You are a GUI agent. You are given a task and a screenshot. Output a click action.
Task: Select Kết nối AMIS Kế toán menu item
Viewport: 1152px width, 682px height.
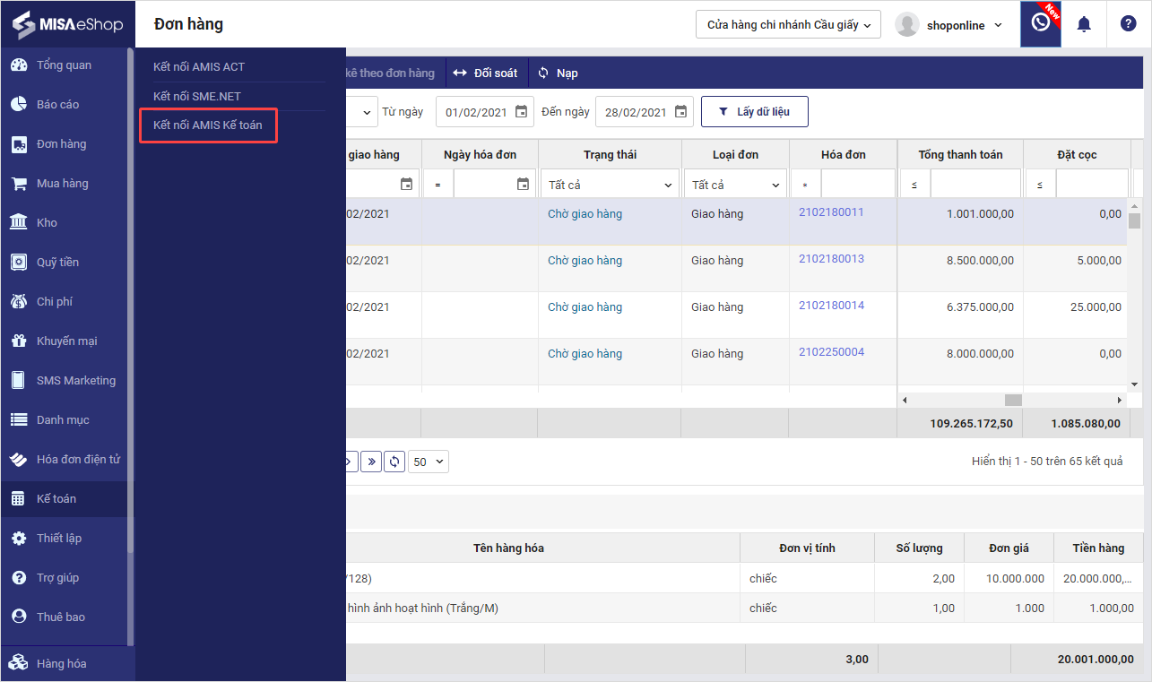pyautogui.click(x=208, y=125)
